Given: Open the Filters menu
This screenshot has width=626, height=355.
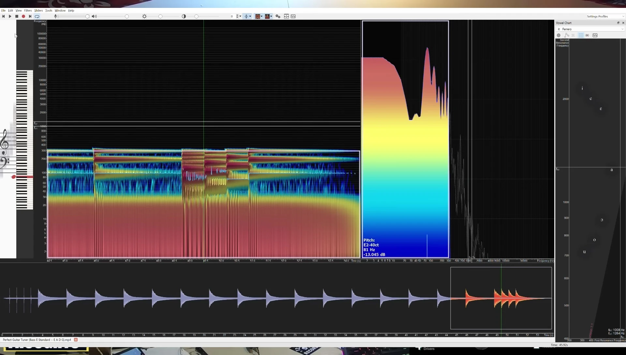Looking at the screenshot, I should (28, 10).
